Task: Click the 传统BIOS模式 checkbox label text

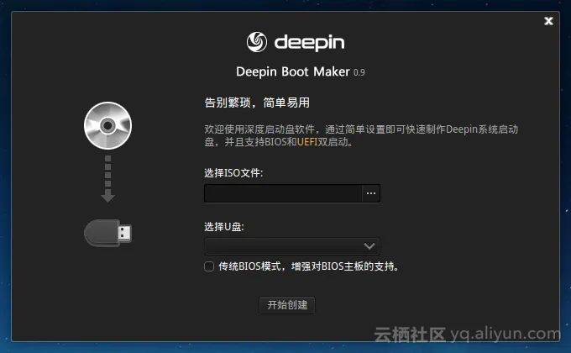Action: point(308,266)
